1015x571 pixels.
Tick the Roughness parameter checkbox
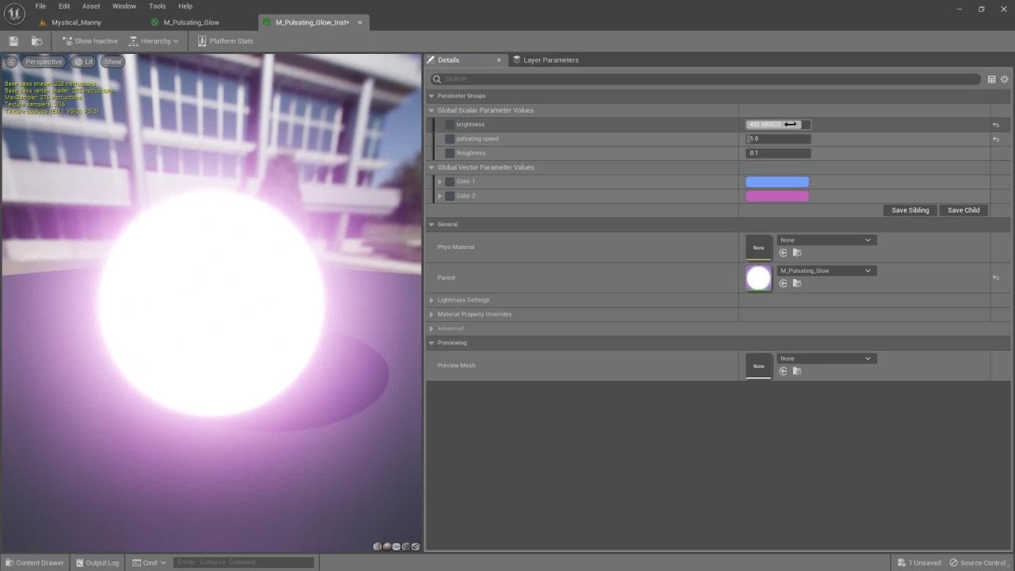tap(450, 153)
